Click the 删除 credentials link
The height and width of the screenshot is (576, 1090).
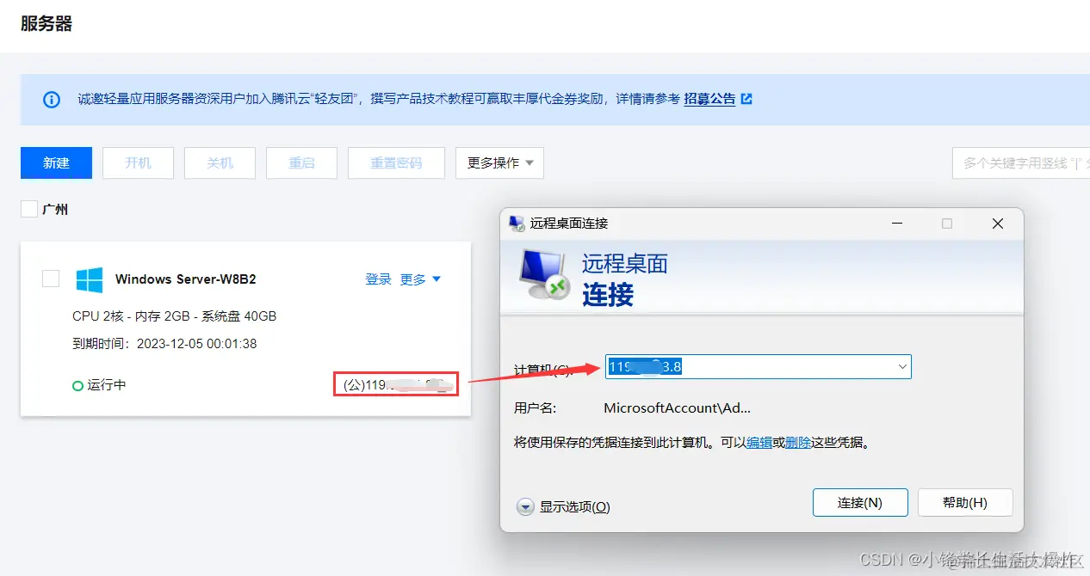pyautogui.click(x=798, y=444)
